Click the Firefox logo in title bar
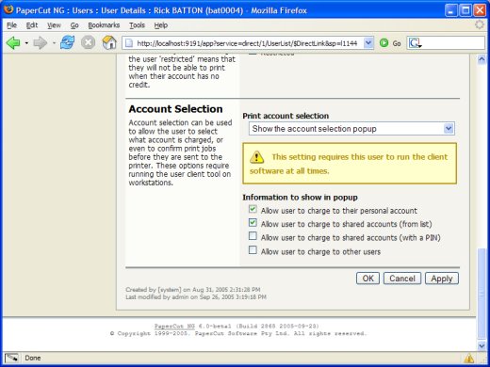Screen dimensions: 490x367 click(8, 9)
